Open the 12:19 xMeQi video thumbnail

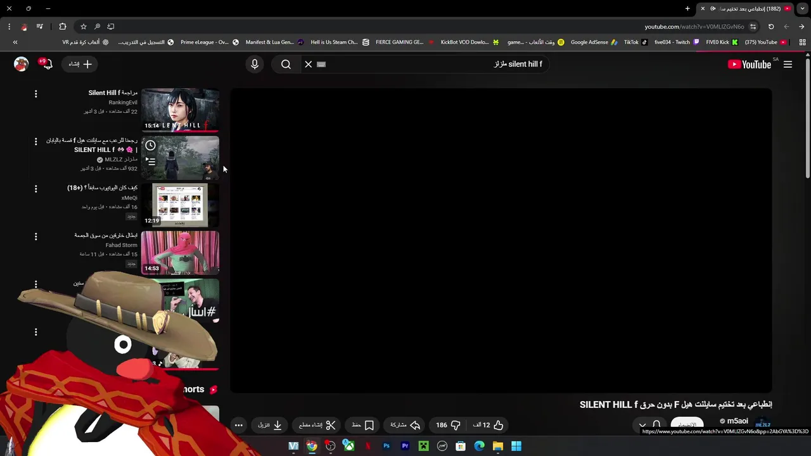(x=180, y=205)
